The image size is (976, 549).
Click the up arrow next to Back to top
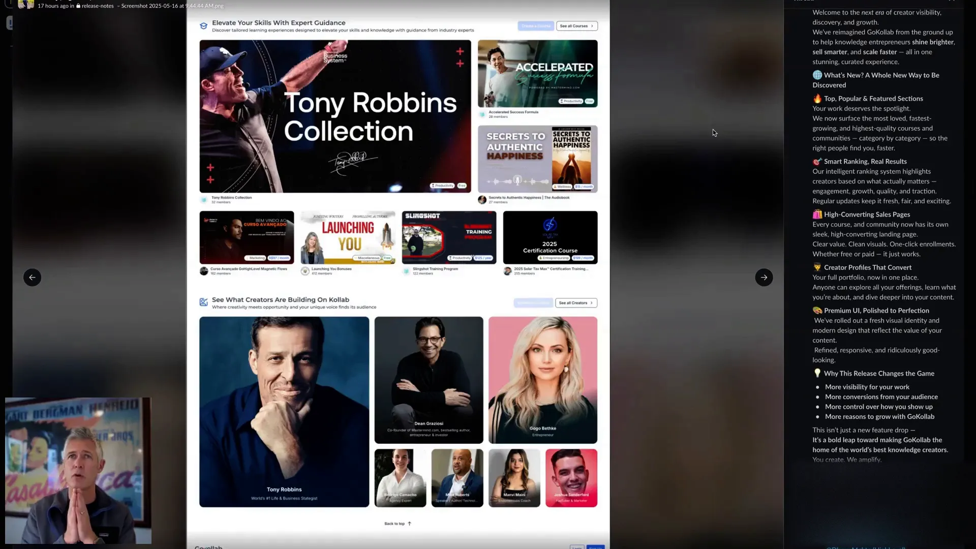[x=409, y=524]
